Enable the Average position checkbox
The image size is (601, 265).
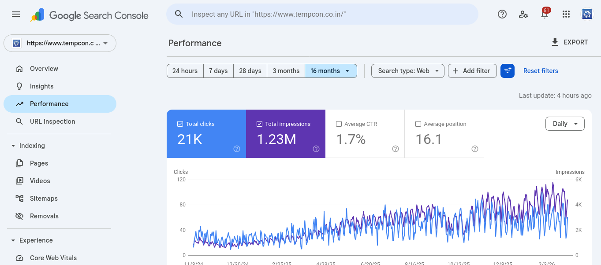tap(418, 124)
